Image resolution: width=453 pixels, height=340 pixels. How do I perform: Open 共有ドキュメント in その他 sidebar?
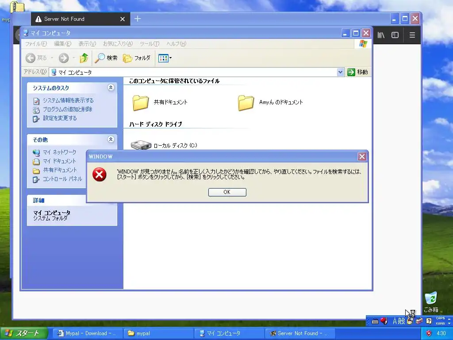pos(60,170)
